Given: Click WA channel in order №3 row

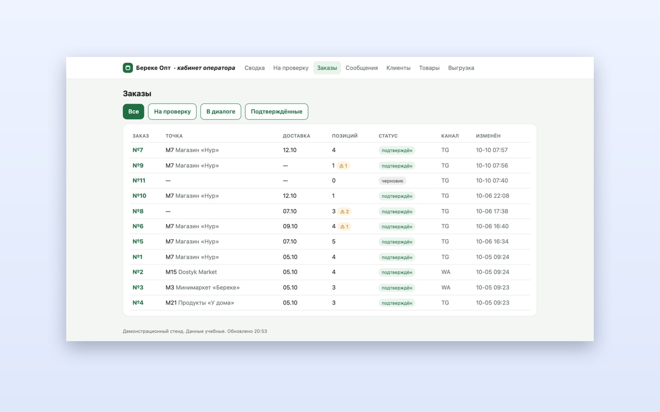Looking at the screenshot, I should click(445, 287).
